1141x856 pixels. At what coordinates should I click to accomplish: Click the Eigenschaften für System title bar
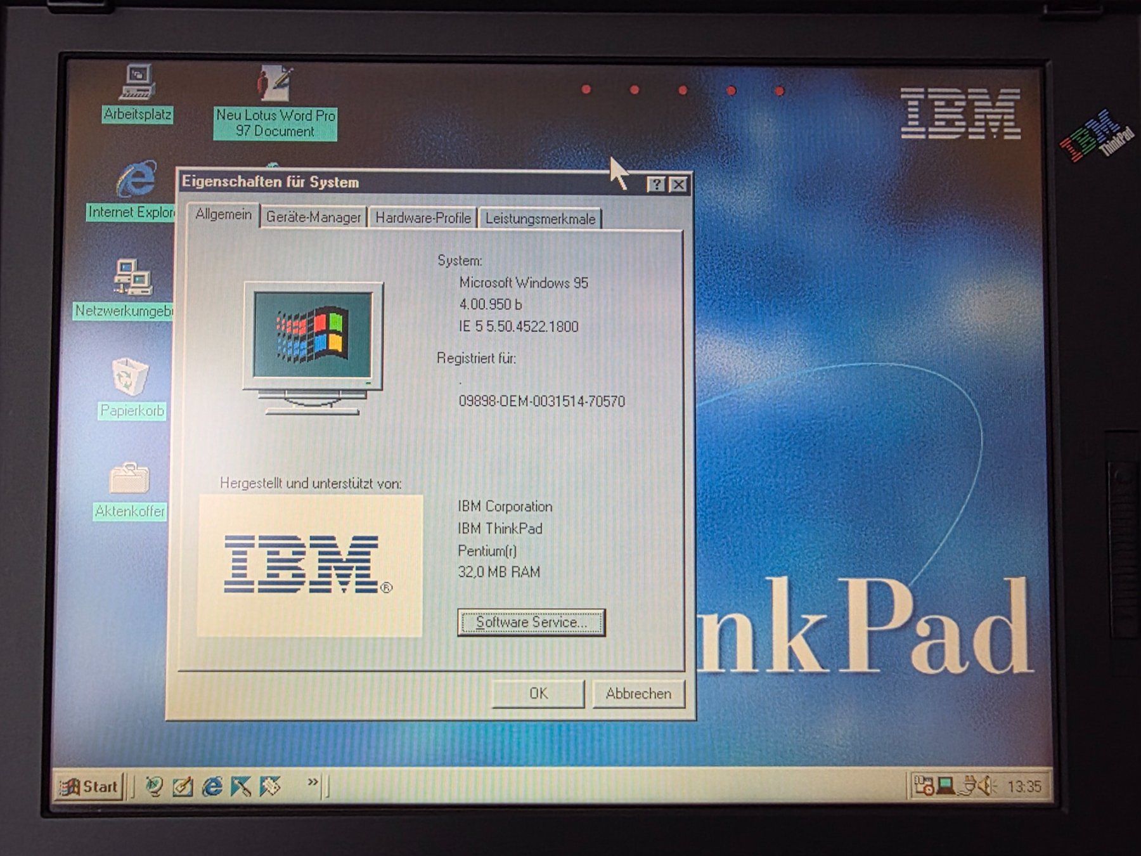pyautogui.click(x=412, y=183)
